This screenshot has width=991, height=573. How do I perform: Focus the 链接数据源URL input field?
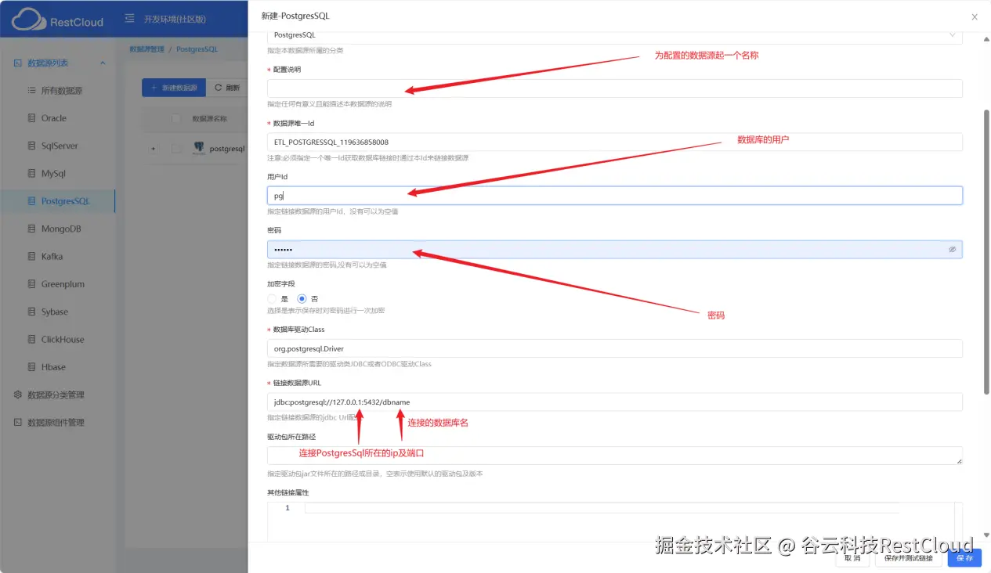click(615, 402)
